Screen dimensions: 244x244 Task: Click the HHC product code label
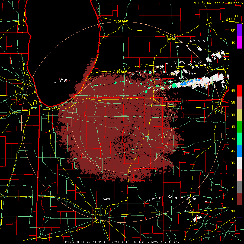coord(238,16)
